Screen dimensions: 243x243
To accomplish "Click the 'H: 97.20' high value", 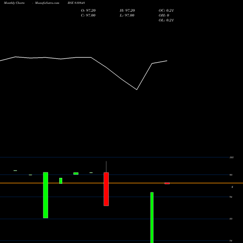I will [x=127, y=11].
